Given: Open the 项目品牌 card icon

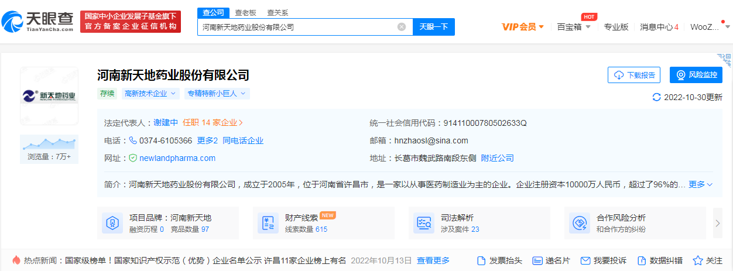Looking at the screenshot, I should (112, 223).
